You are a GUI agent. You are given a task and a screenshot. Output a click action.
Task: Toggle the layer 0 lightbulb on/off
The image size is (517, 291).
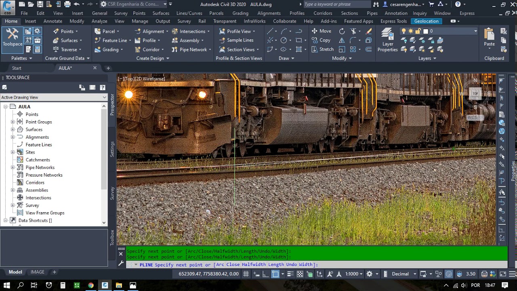coord(404,31)
